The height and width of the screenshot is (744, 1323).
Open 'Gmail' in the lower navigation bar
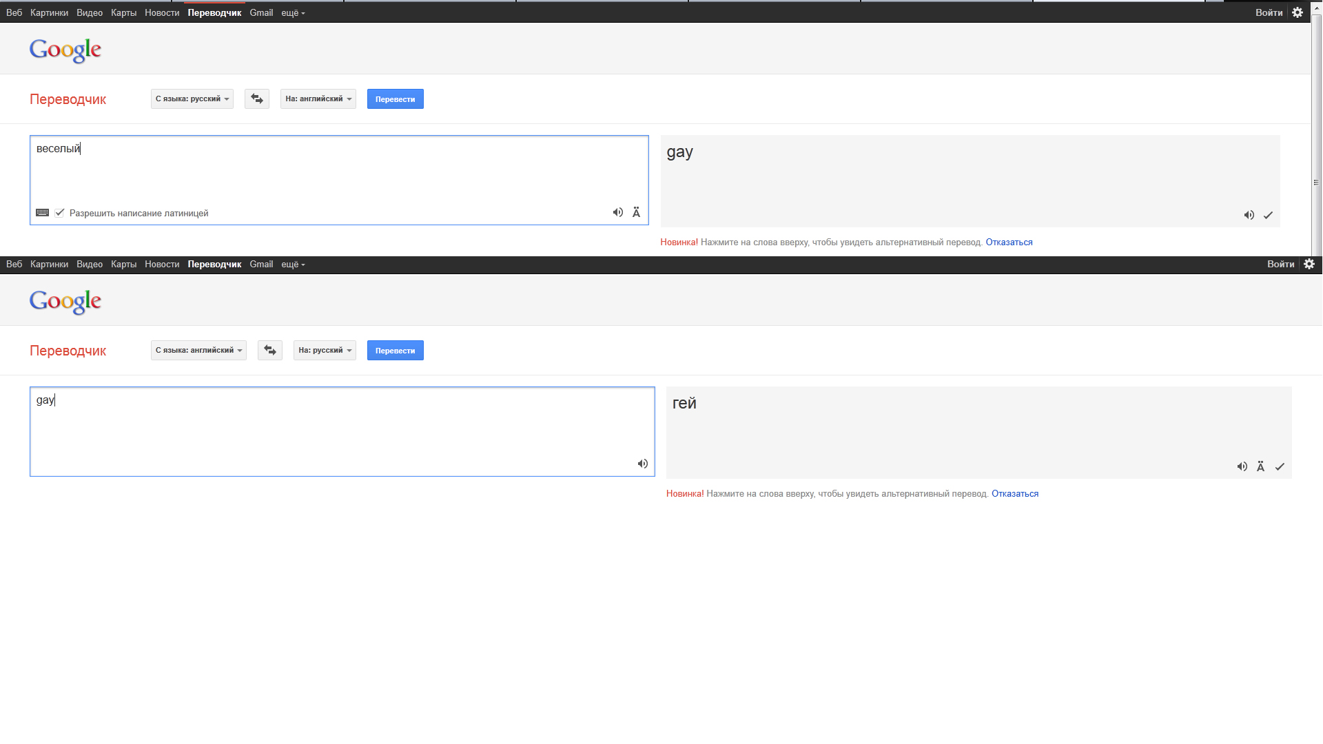261,265
